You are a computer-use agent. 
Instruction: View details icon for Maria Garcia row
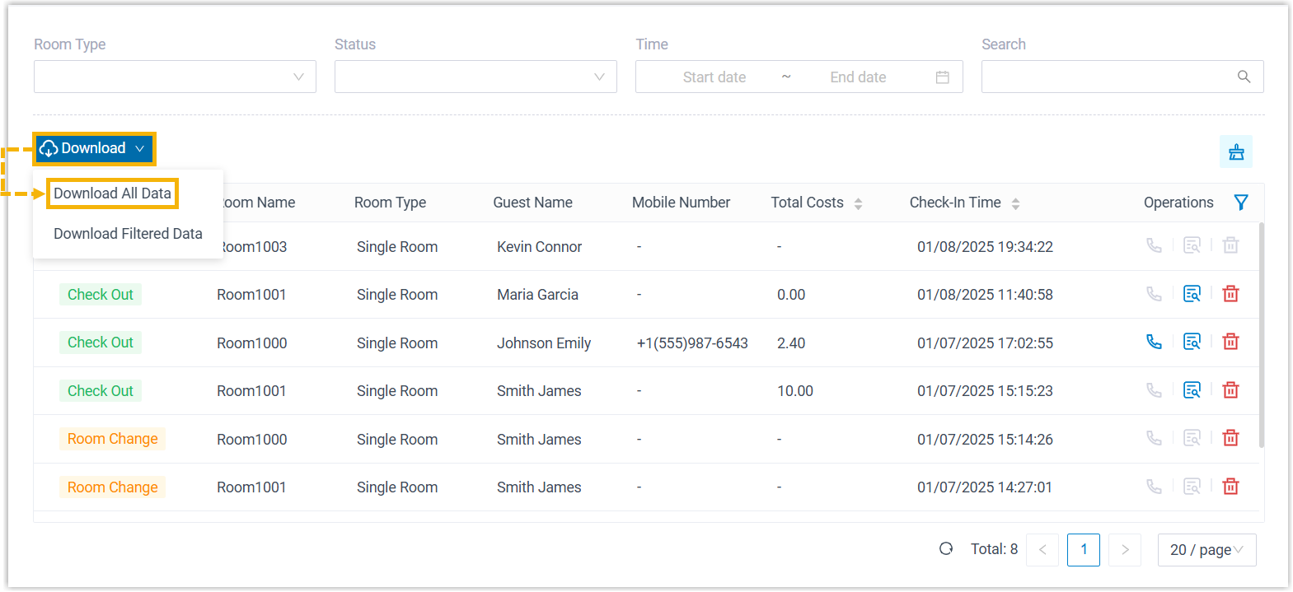coord(1192,294)
